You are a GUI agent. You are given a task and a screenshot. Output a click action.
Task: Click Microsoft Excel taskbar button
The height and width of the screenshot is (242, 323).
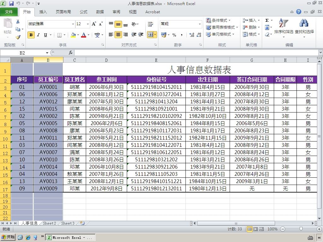(70, 238)
